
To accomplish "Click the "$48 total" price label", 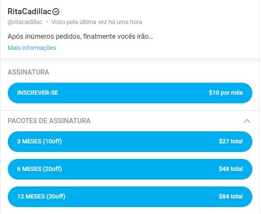I will coord(230,169).
